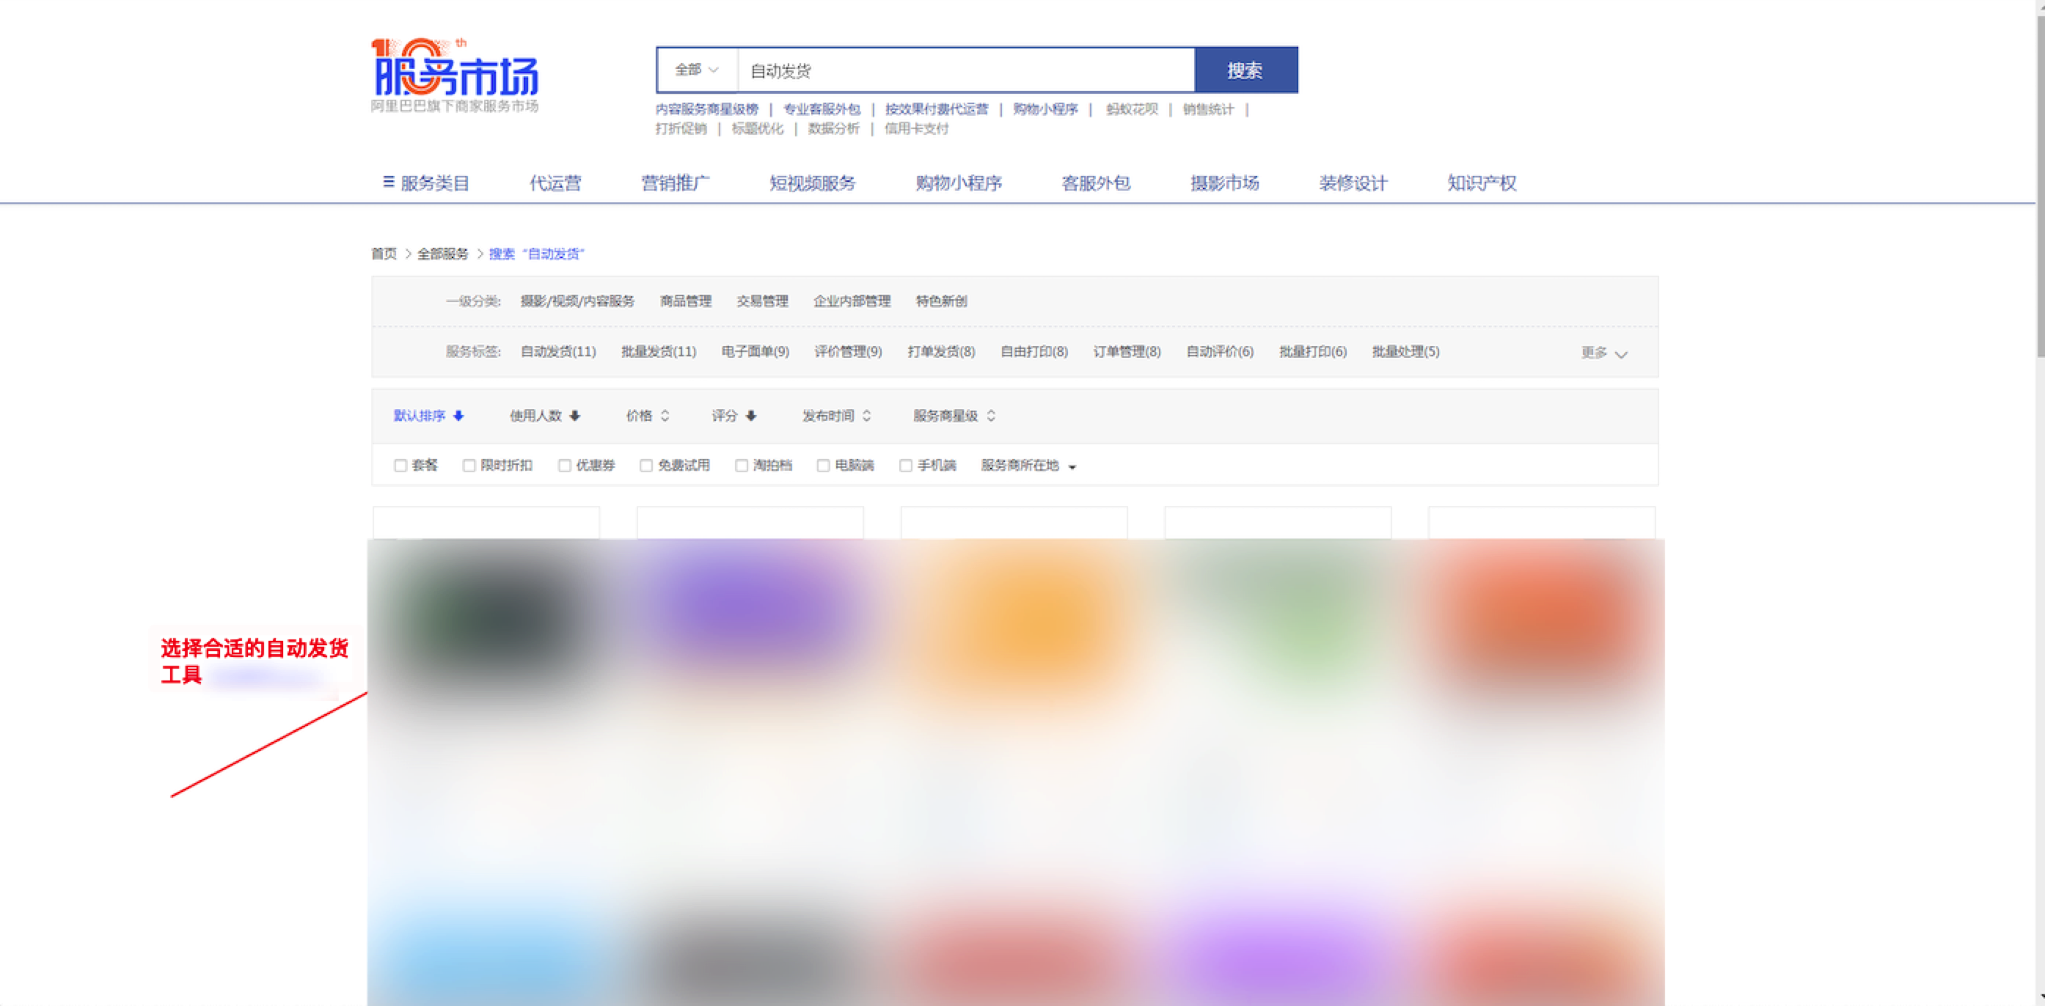Image resolution: width=2045 pixels, height=1006 pixels.
Task: Check the 电脑端 checkbox
Action: pyautogui.click(x=823, y=466)
